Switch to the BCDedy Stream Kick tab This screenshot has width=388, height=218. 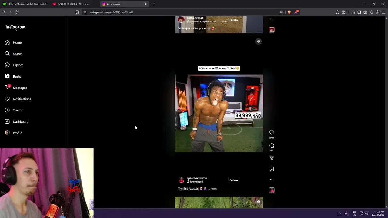coord(25,4)
